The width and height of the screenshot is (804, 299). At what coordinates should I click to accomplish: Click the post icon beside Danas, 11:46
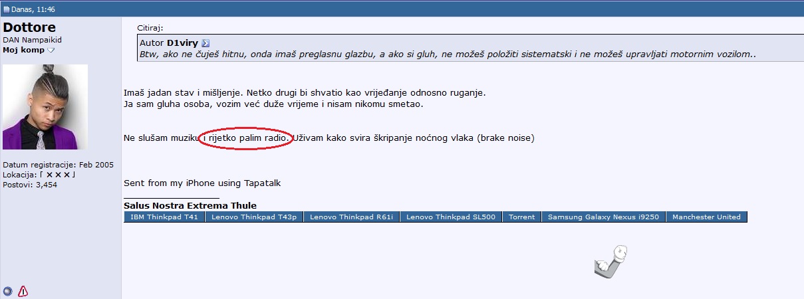coord(7,10)
